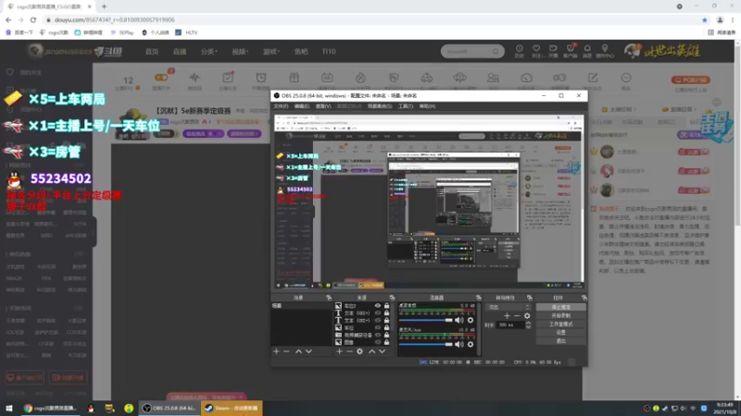Open OBS 编辑 Edit menu
The height and width of the screenshot is (416, 741).
pos(302,106)
